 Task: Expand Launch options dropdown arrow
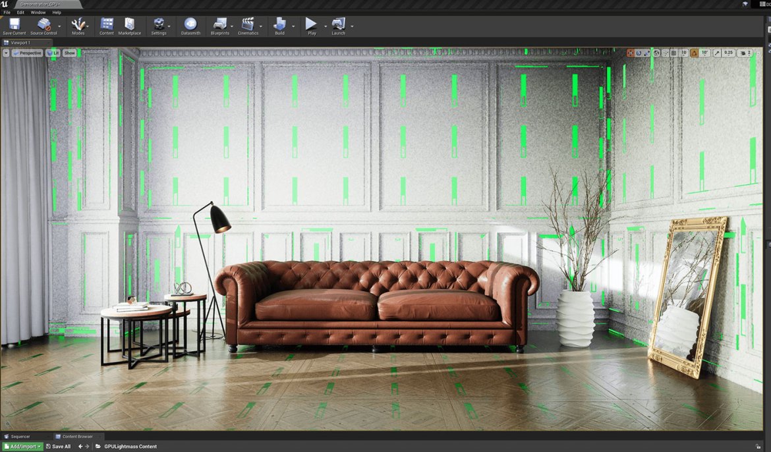[352, 26]
